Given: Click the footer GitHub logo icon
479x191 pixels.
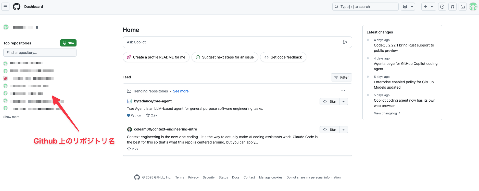Looking at the screenshot, I should tap(137, 177).
